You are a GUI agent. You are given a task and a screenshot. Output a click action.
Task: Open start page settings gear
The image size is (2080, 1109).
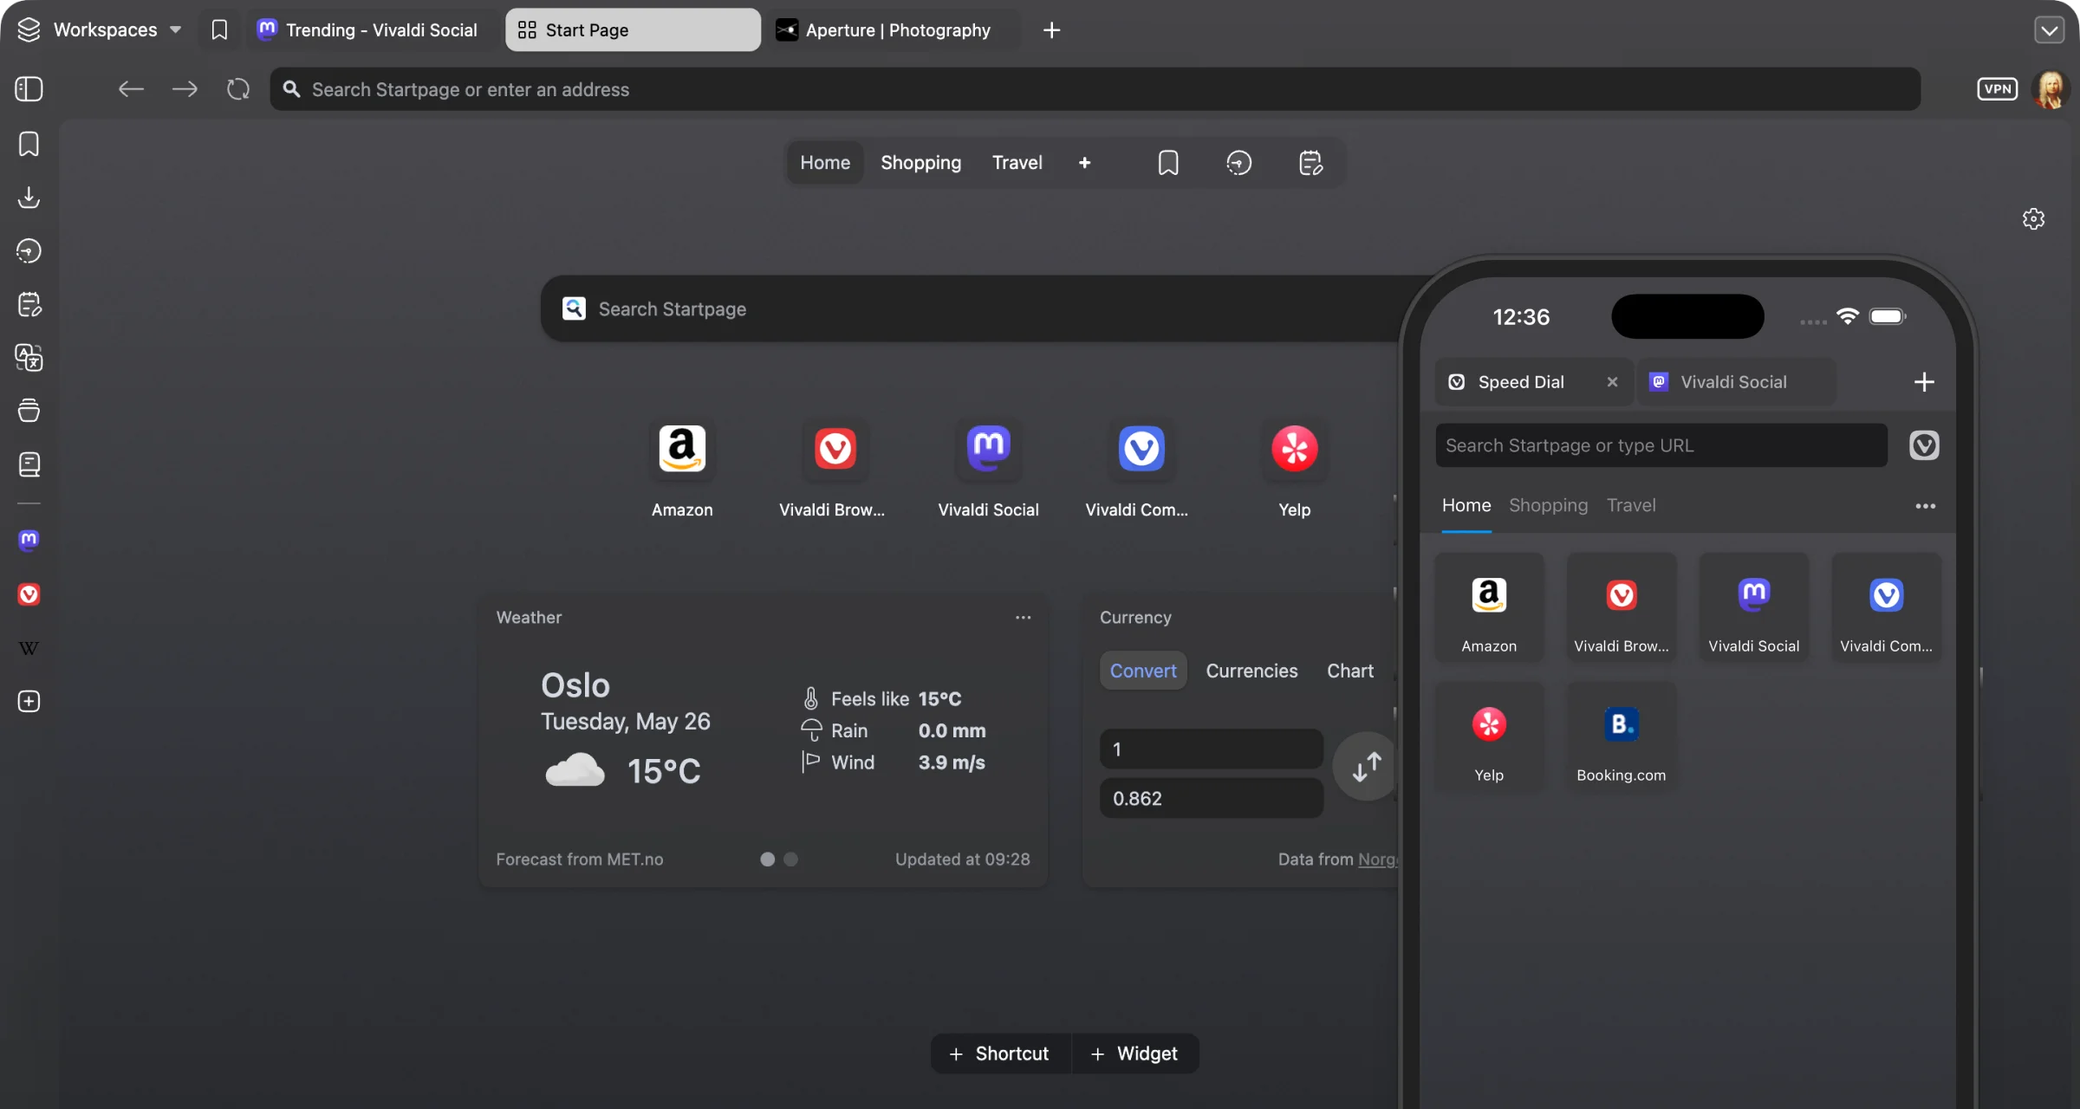click(2033, 218)
